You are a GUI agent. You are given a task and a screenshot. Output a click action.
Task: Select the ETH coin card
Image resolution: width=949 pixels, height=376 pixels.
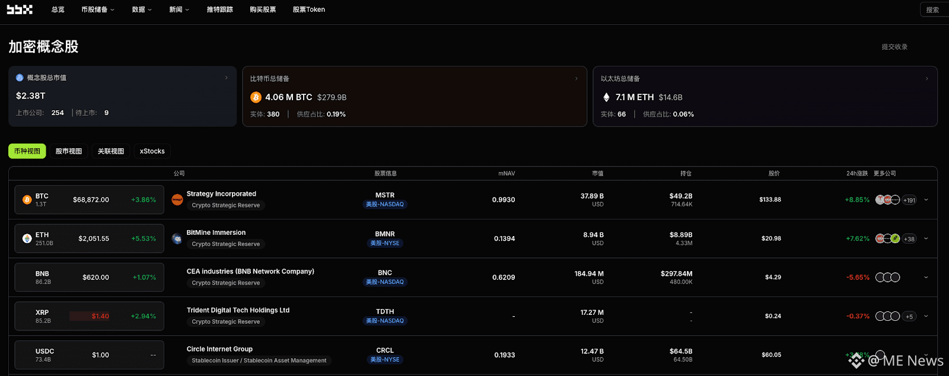tap(90, 238)
